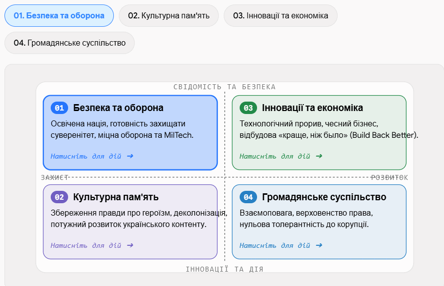
Task: Click arrow icon in Громадянське суспільство card
Action: (x=319, y=245)
